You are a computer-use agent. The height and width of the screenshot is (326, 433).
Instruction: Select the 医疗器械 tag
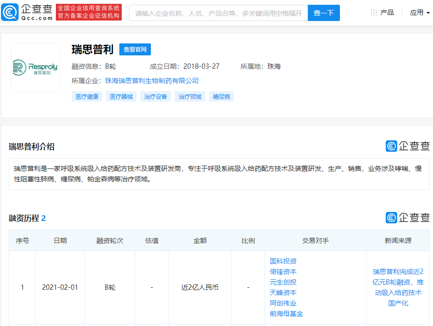121,96
